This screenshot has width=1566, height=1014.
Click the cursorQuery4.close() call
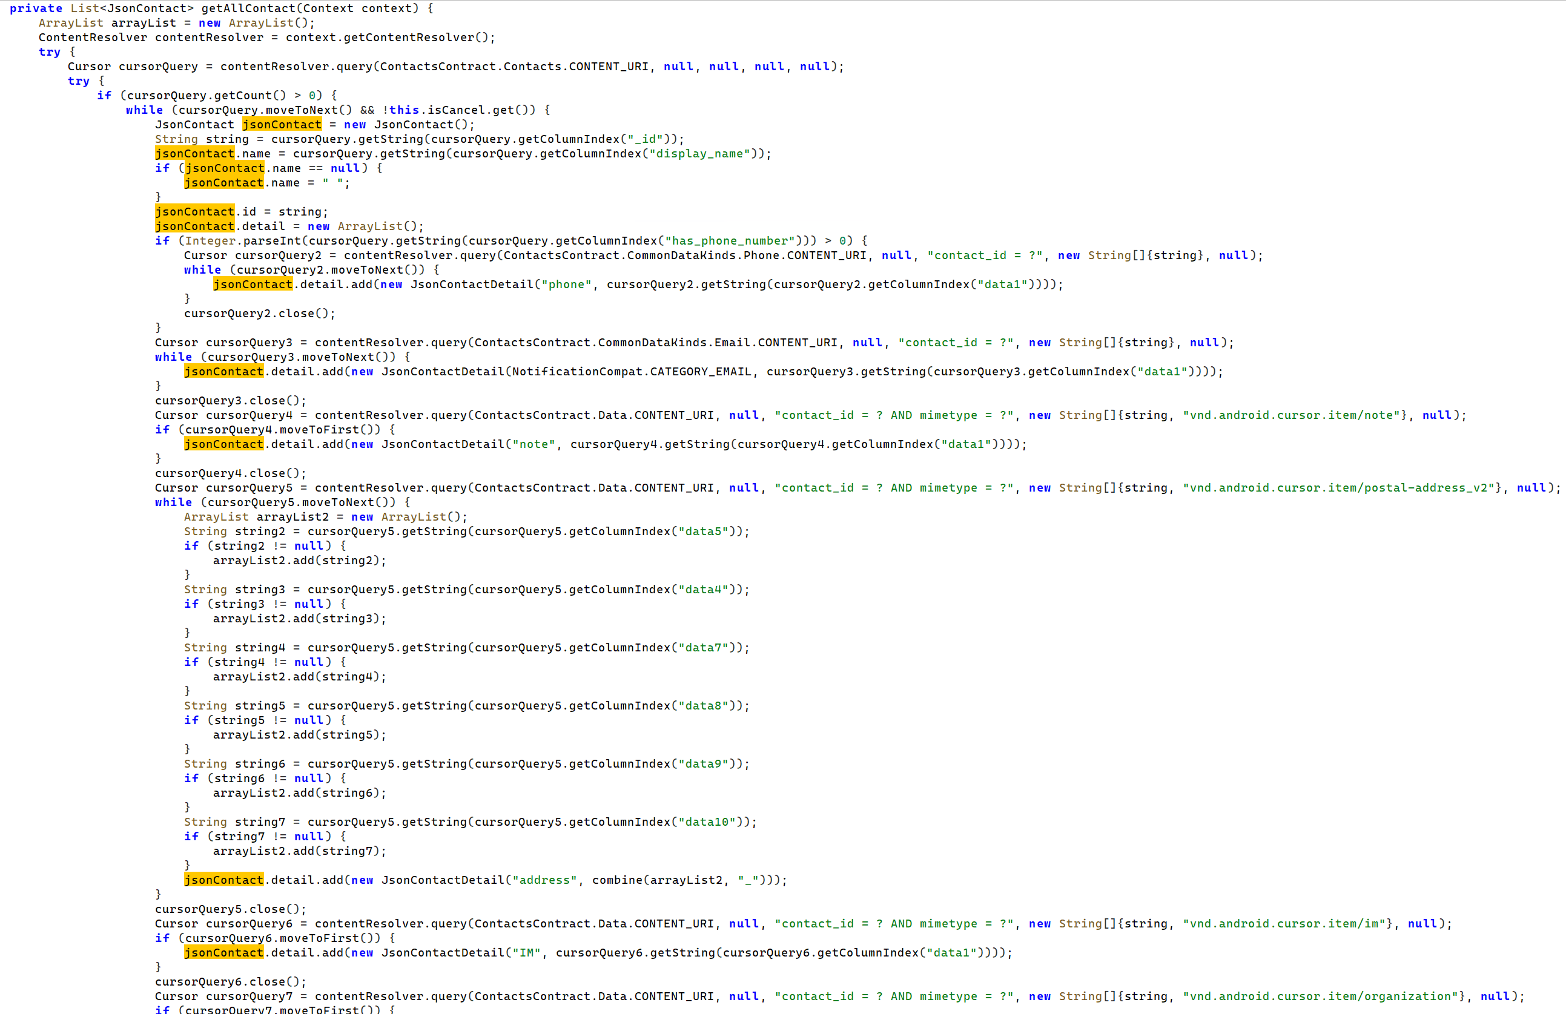[x=230, y=473]
